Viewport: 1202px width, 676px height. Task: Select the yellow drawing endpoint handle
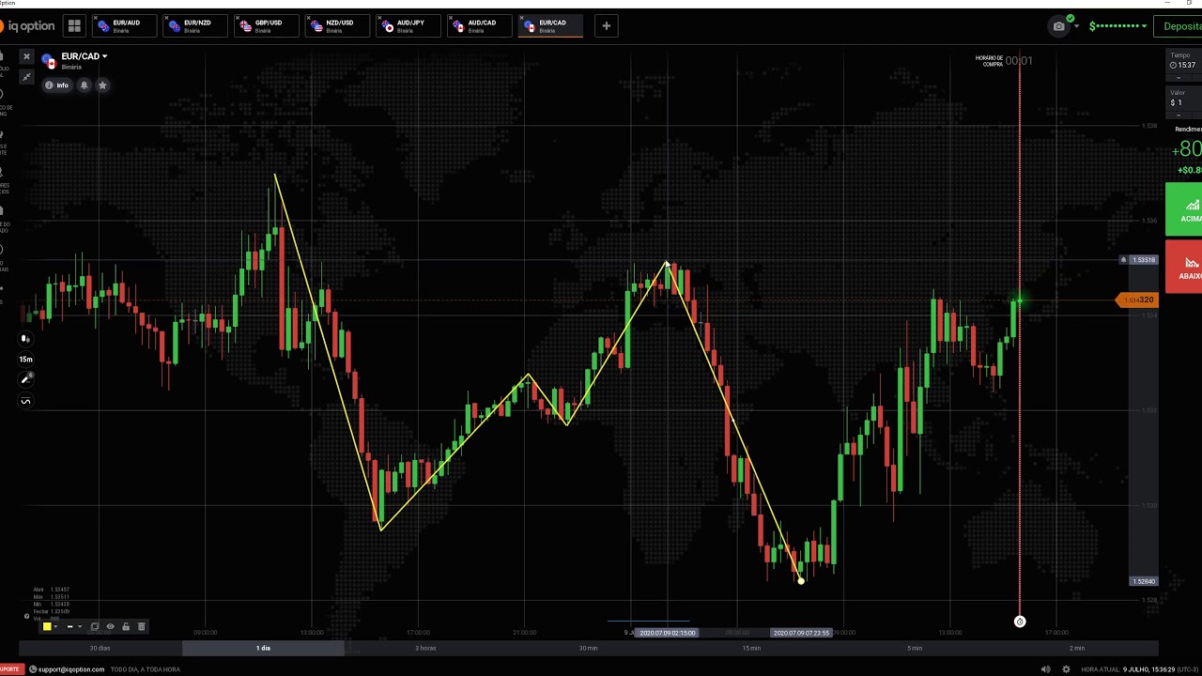801,581
